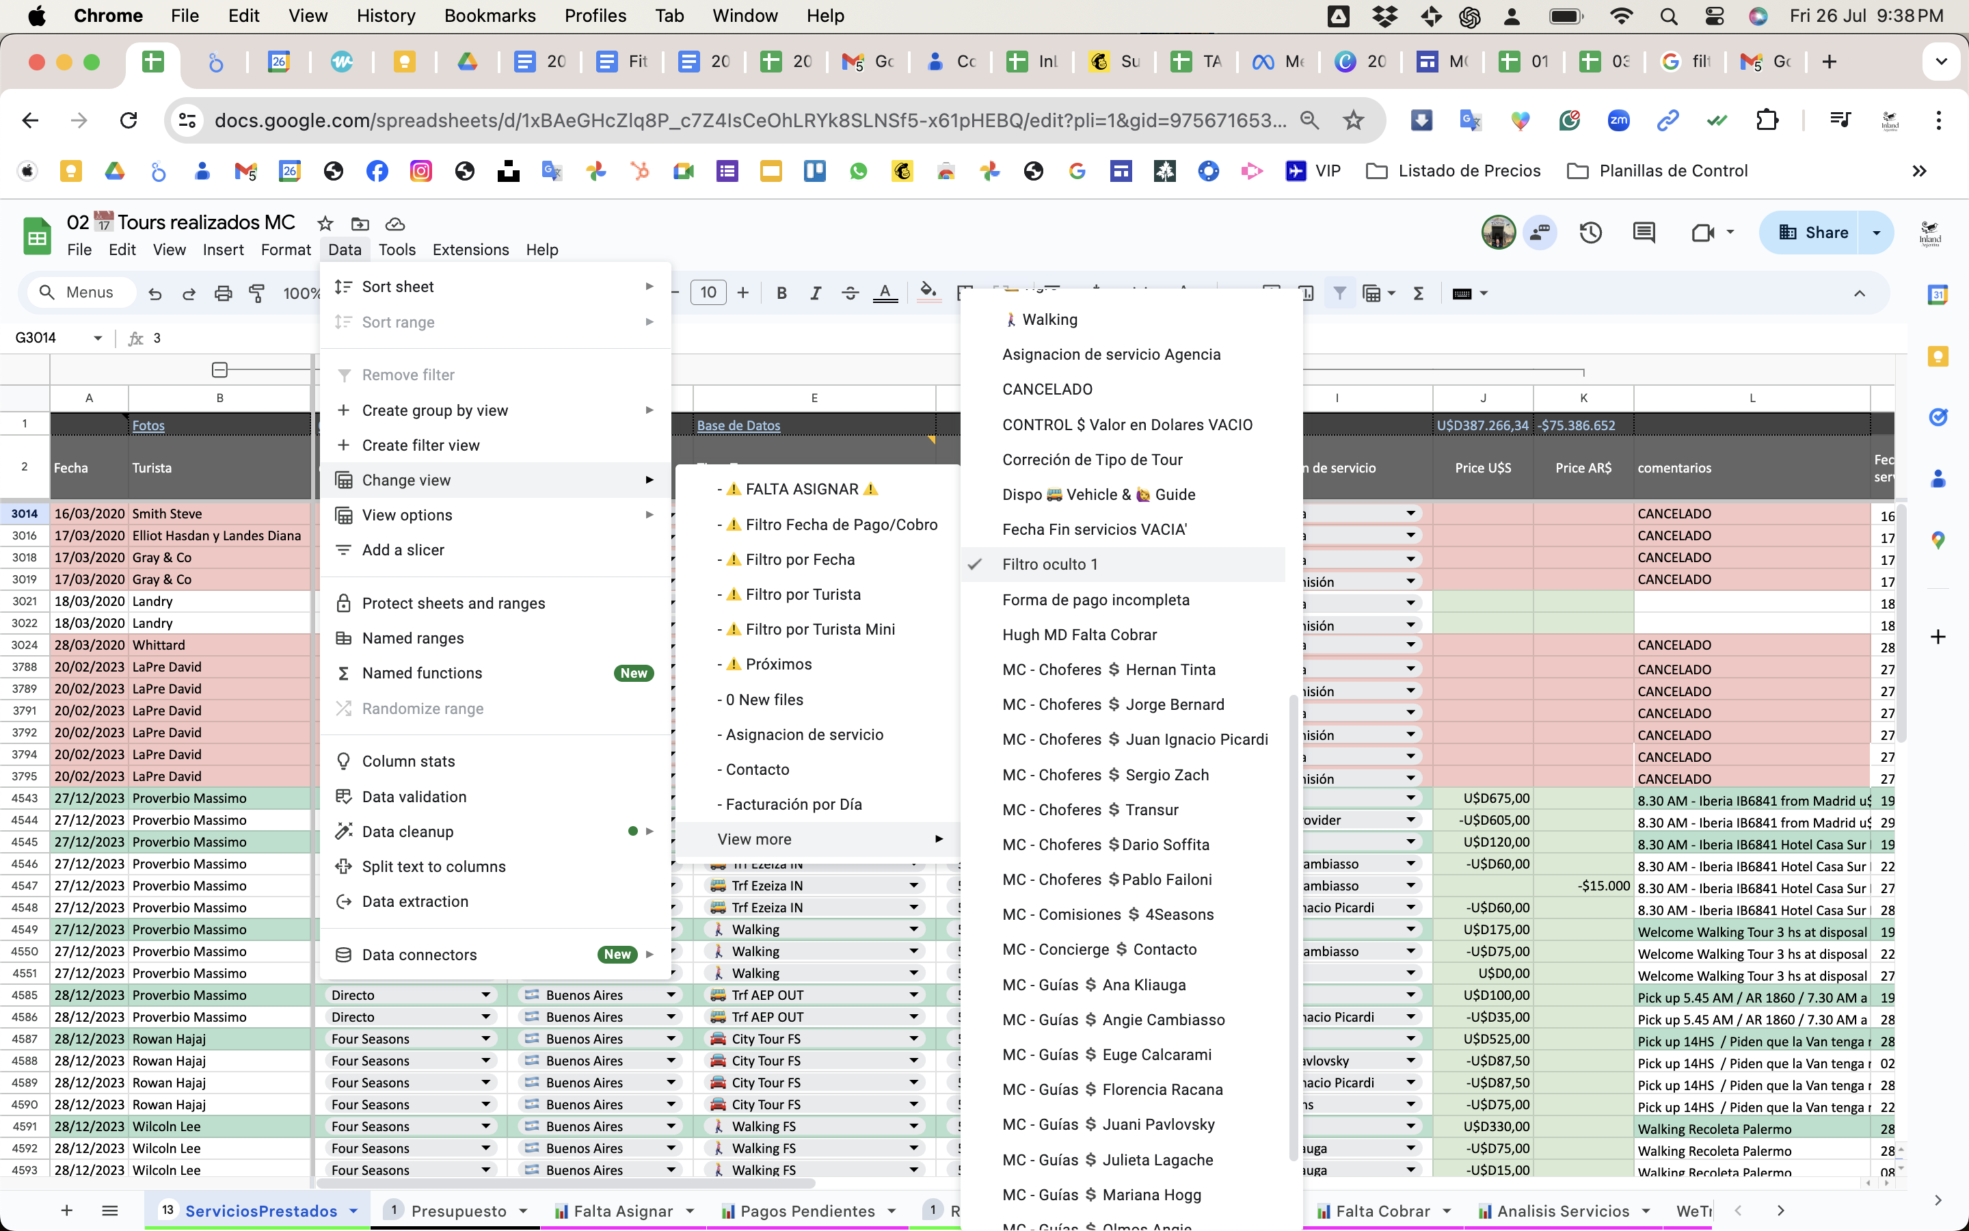The image size is (1969, 1231).
Task: Open version history clock icon
Action: 1591,233
